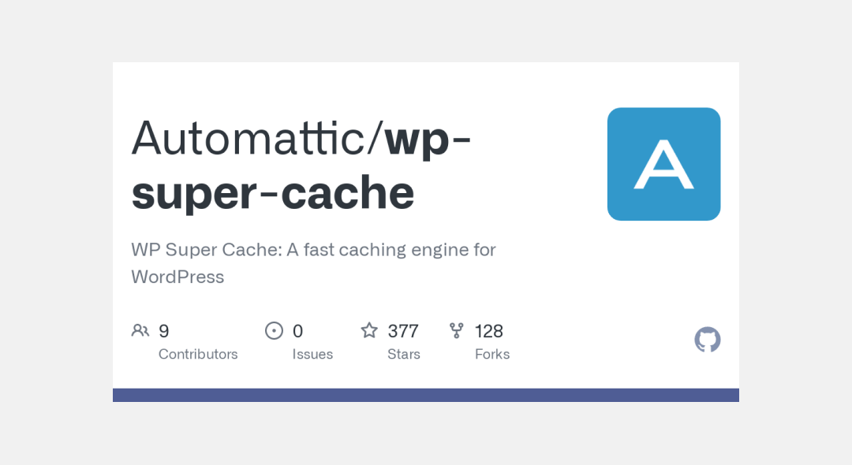The image size is (852, 465).
Task: Click the Automattic avatar logo
Action: coord(663,164)
